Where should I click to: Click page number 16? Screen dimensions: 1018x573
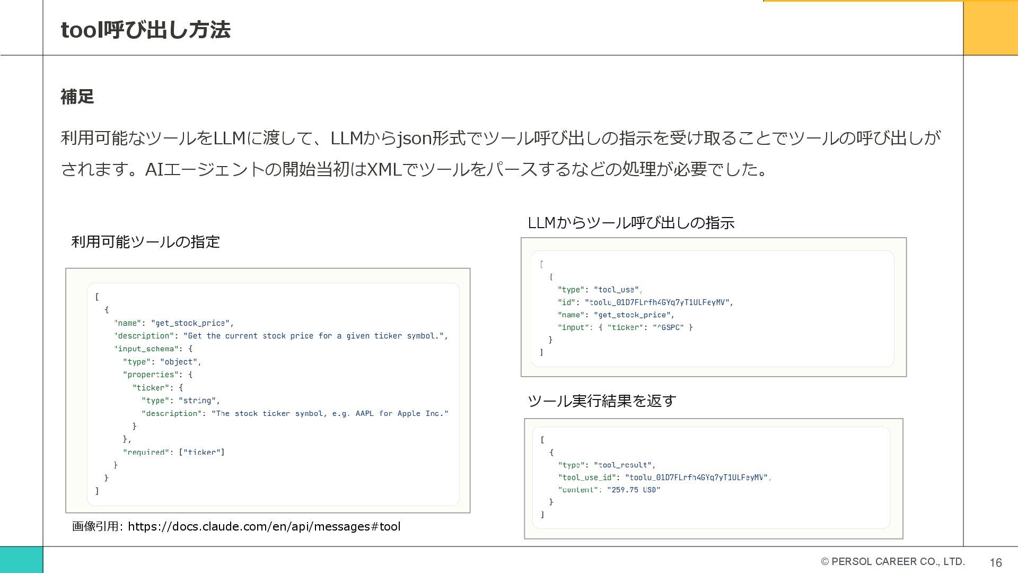[995, 562]
